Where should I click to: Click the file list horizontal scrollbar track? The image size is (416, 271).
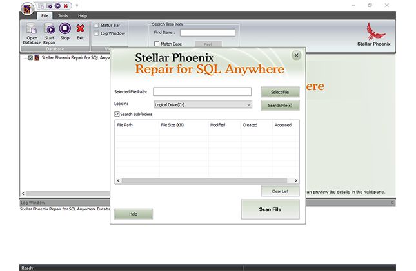204,180
